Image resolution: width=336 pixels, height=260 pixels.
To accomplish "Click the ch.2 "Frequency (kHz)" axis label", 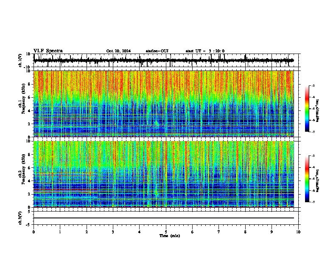I will pyautogui.click(x=23, y=169).
